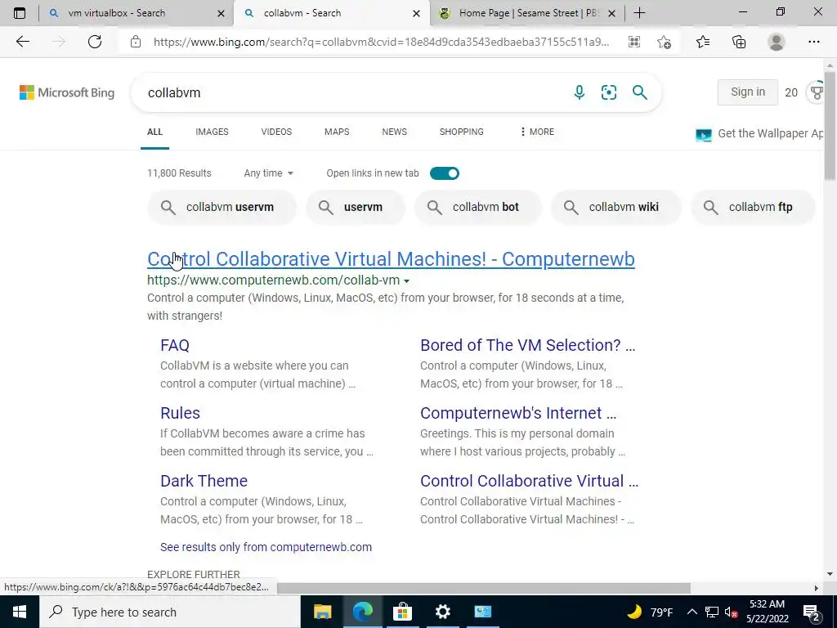Screen dimensions: 837x628
Task: Open a new tab with the plus button
Action: coord(639,13)
